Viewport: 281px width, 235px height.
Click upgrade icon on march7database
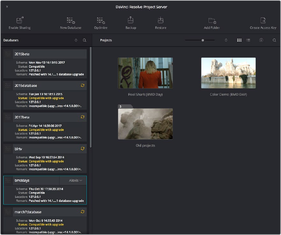[x=83, y=212]
